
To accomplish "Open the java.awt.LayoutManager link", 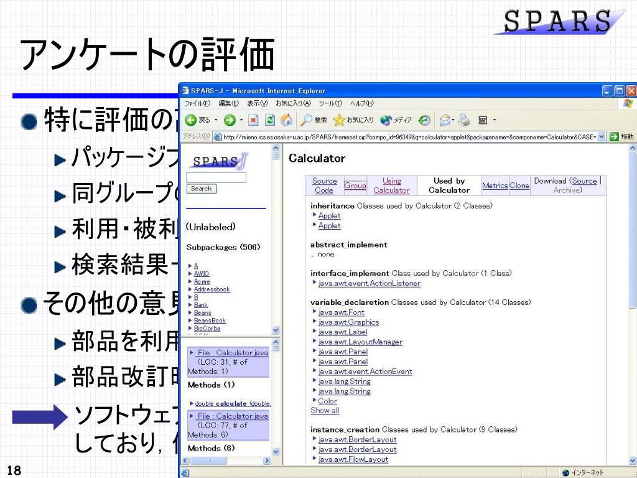I will (x=360, y=342).
